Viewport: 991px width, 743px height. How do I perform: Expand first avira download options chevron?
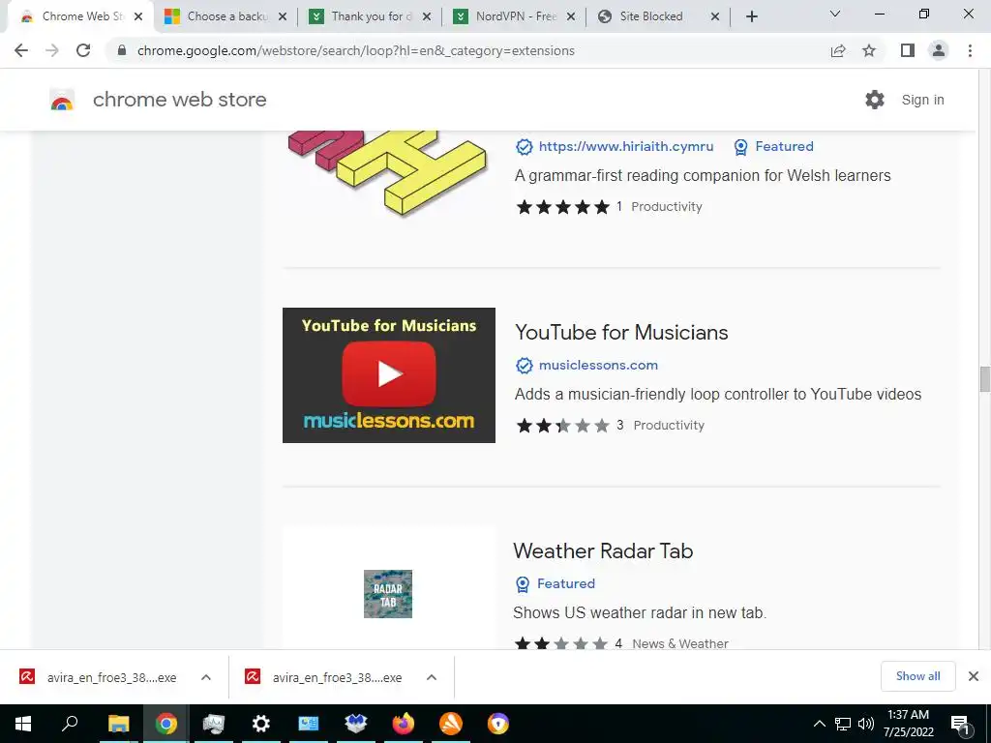pos(206,677)
